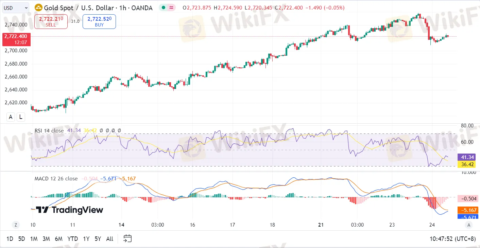Viewport: 480px width, 248px height.
Task: Click the Z timezone button at bottom left
Action: pyautogui.click(x=16, y=225)
